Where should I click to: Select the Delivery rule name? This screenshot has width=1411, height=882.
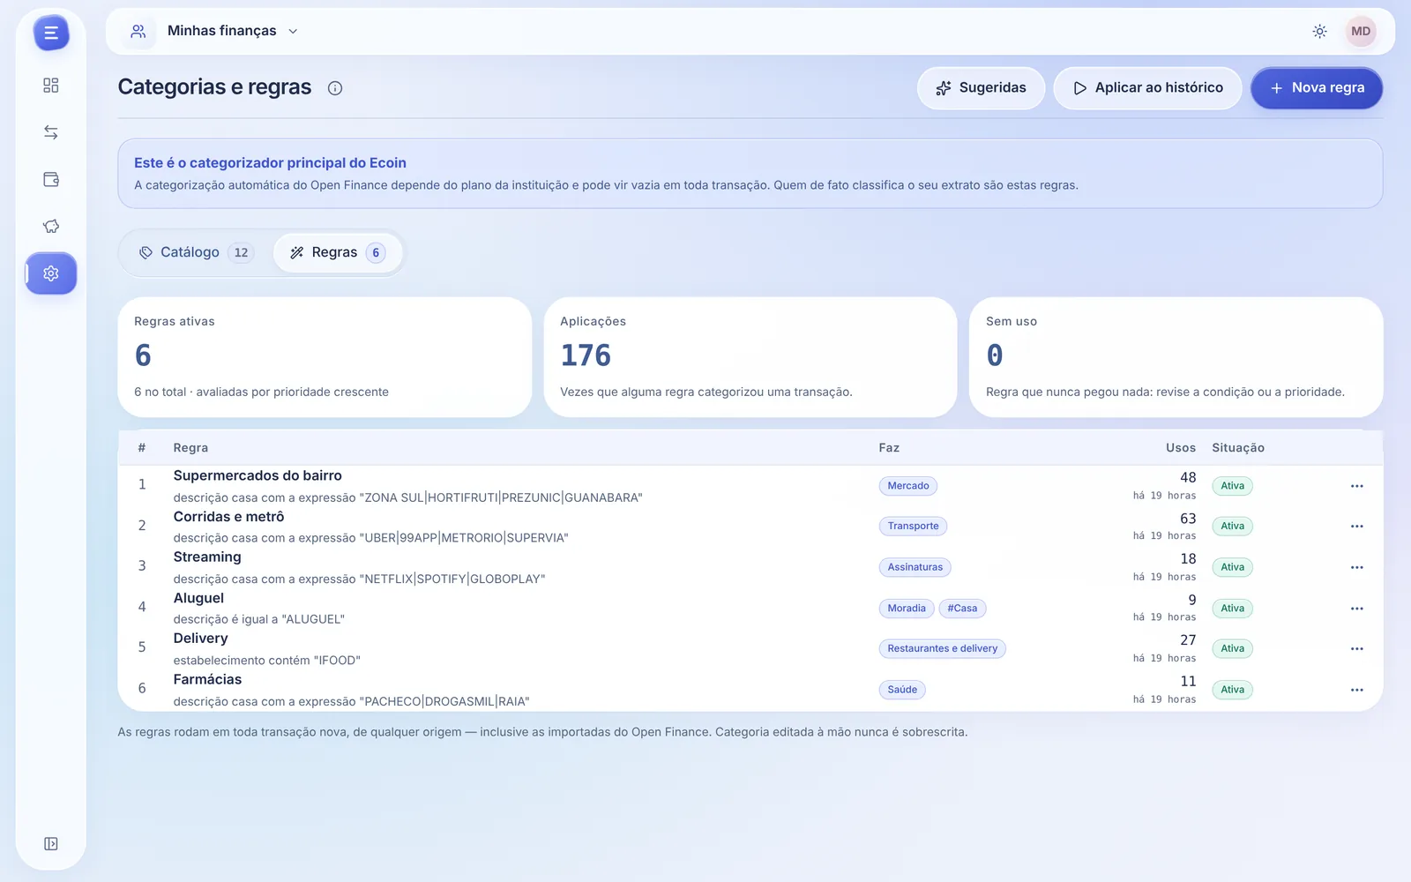click(200, 639)
